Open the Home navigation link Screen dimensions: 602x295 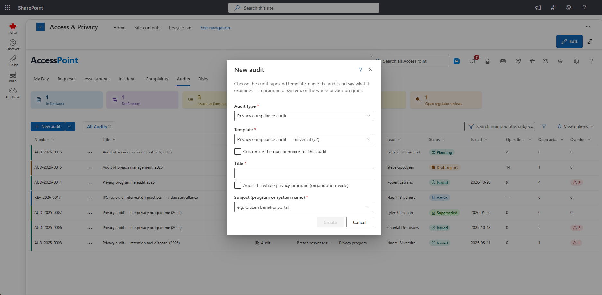pyautogui.click(x=119, y=28)
